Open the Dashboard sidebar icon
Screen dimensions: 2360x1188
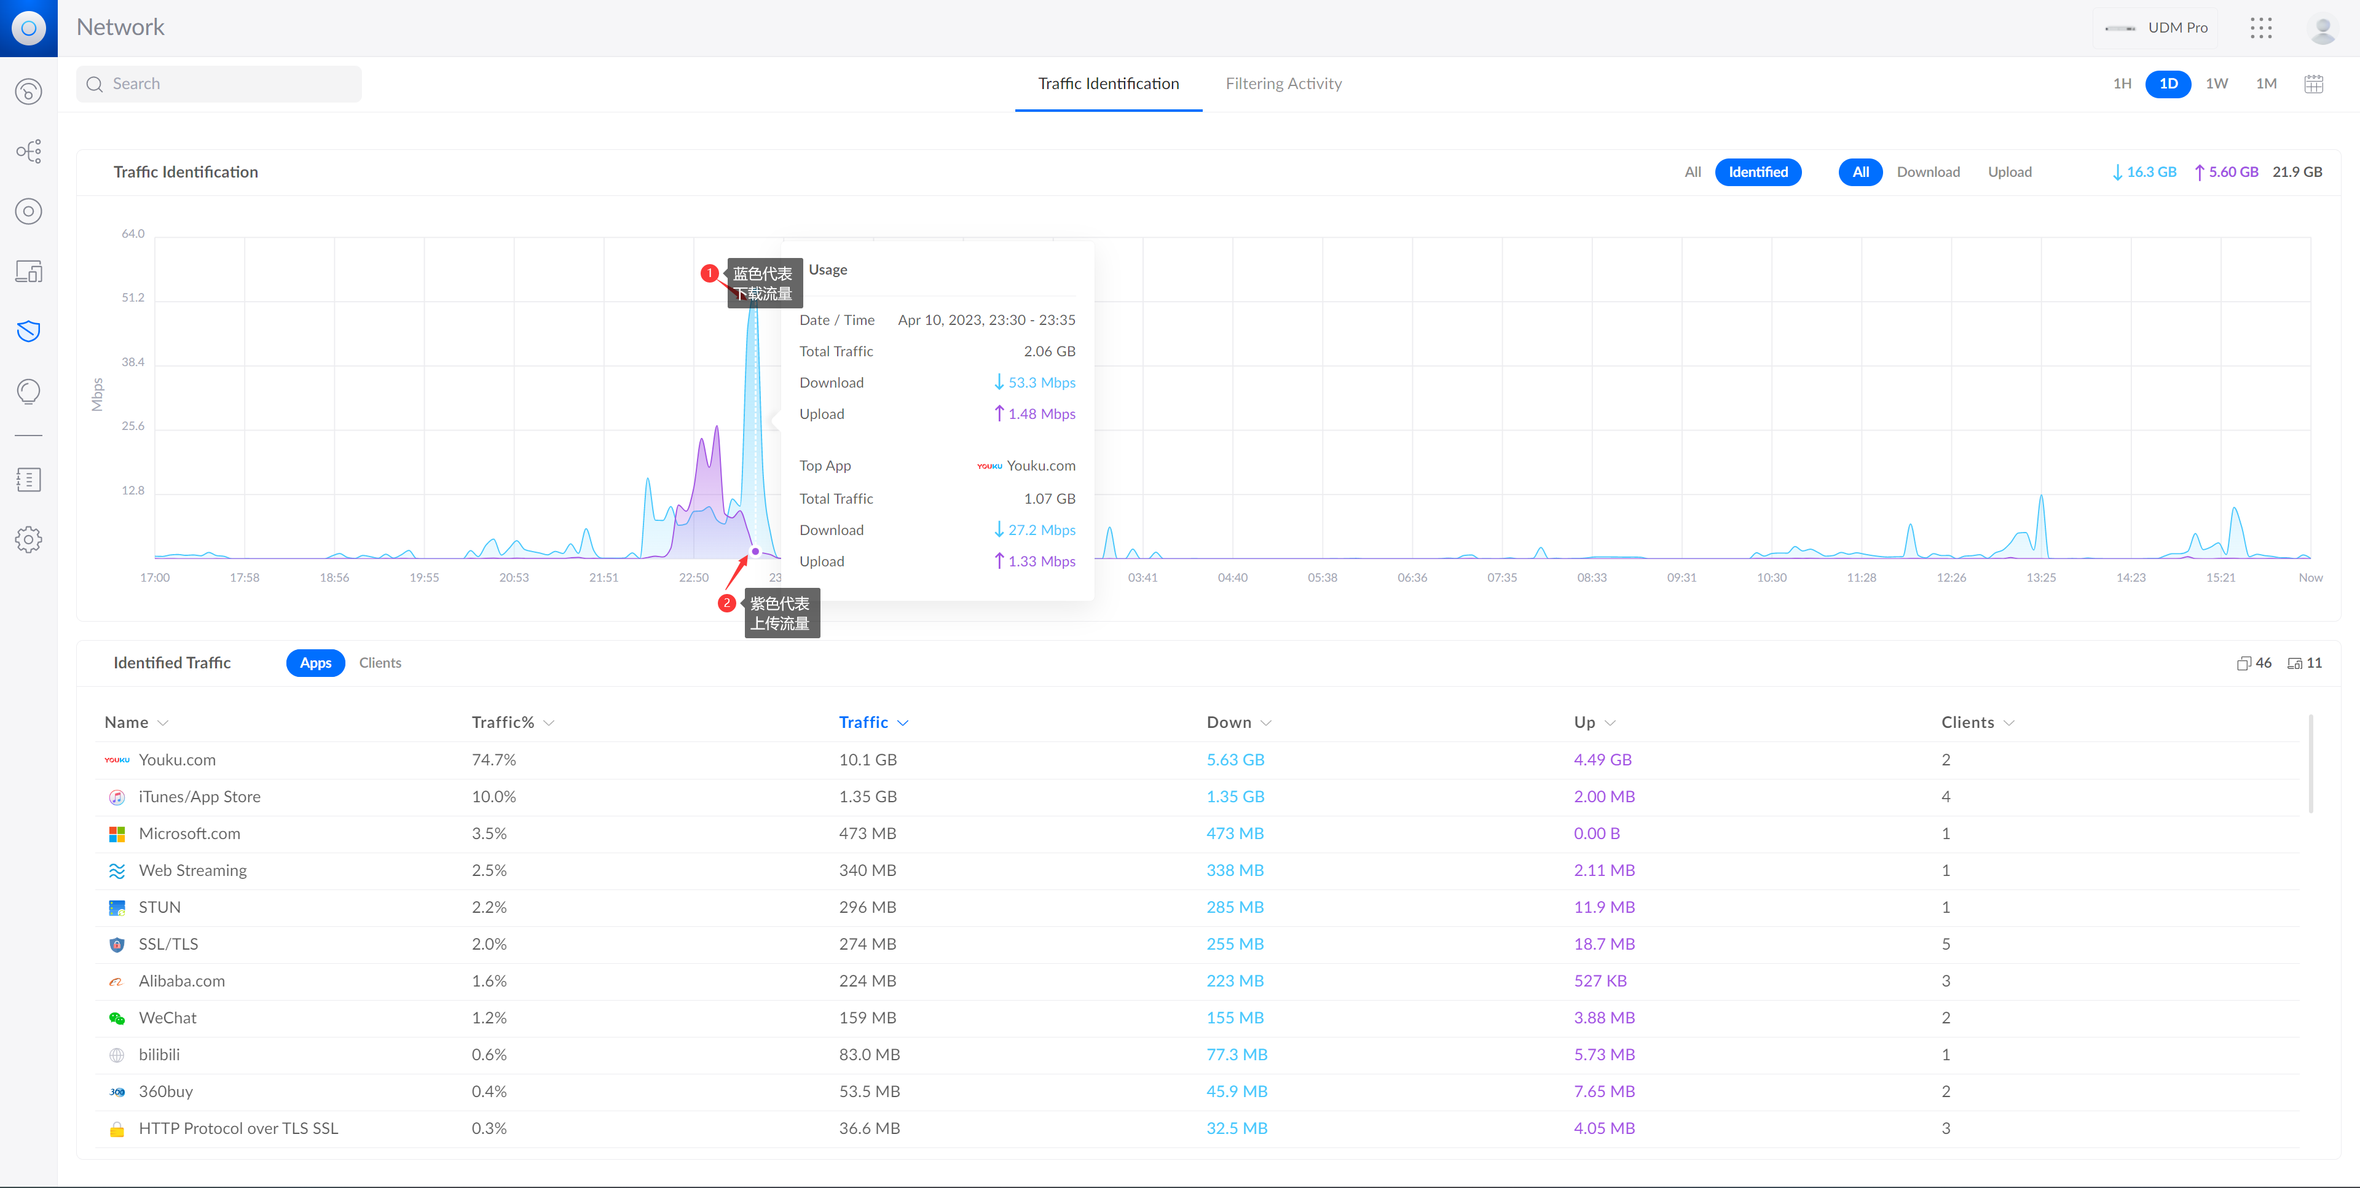[28, 92]
